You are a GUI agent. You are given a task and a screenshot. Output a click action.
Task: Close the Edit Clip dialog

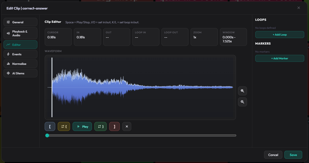(x=299, y=8)
